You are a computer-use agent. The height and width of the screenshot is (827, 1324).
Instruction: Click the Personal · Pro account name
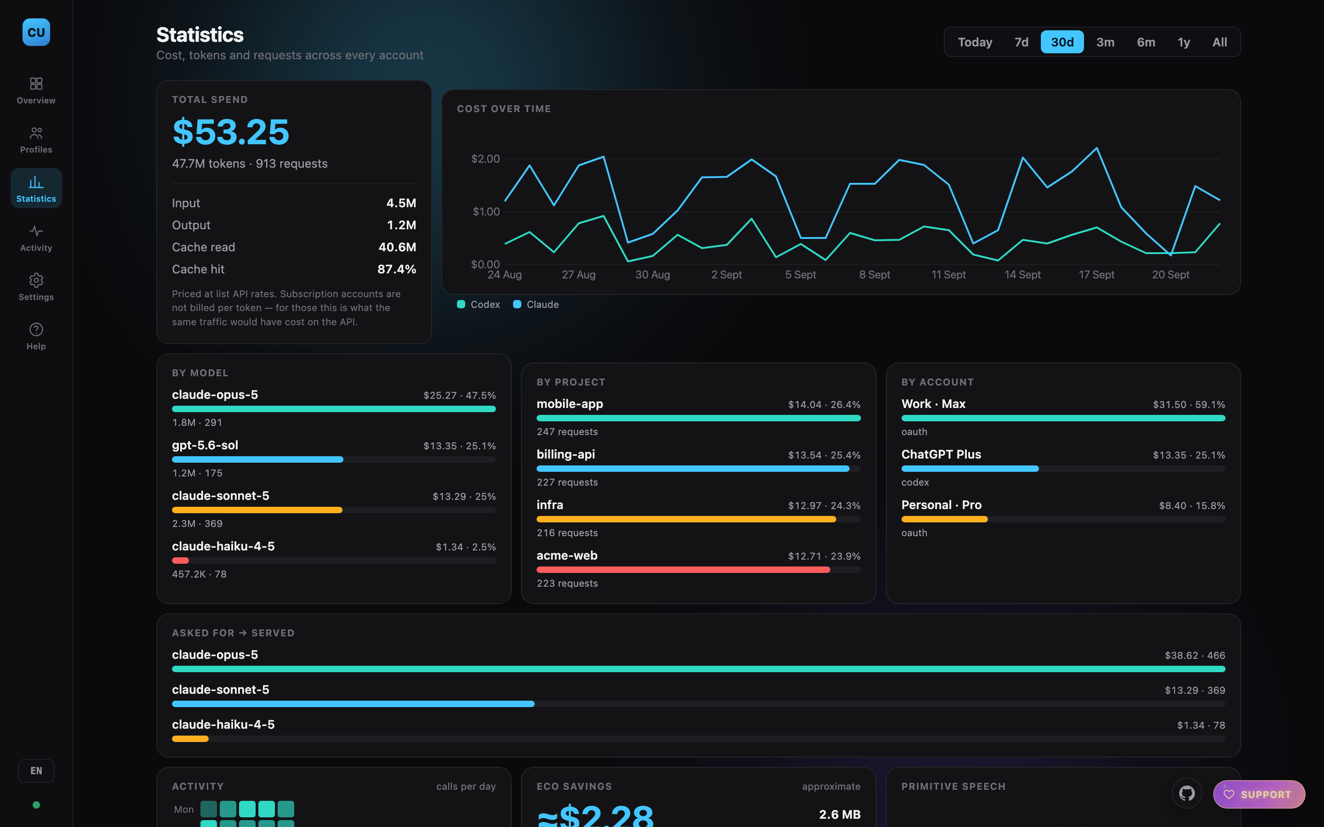(942, 505)
